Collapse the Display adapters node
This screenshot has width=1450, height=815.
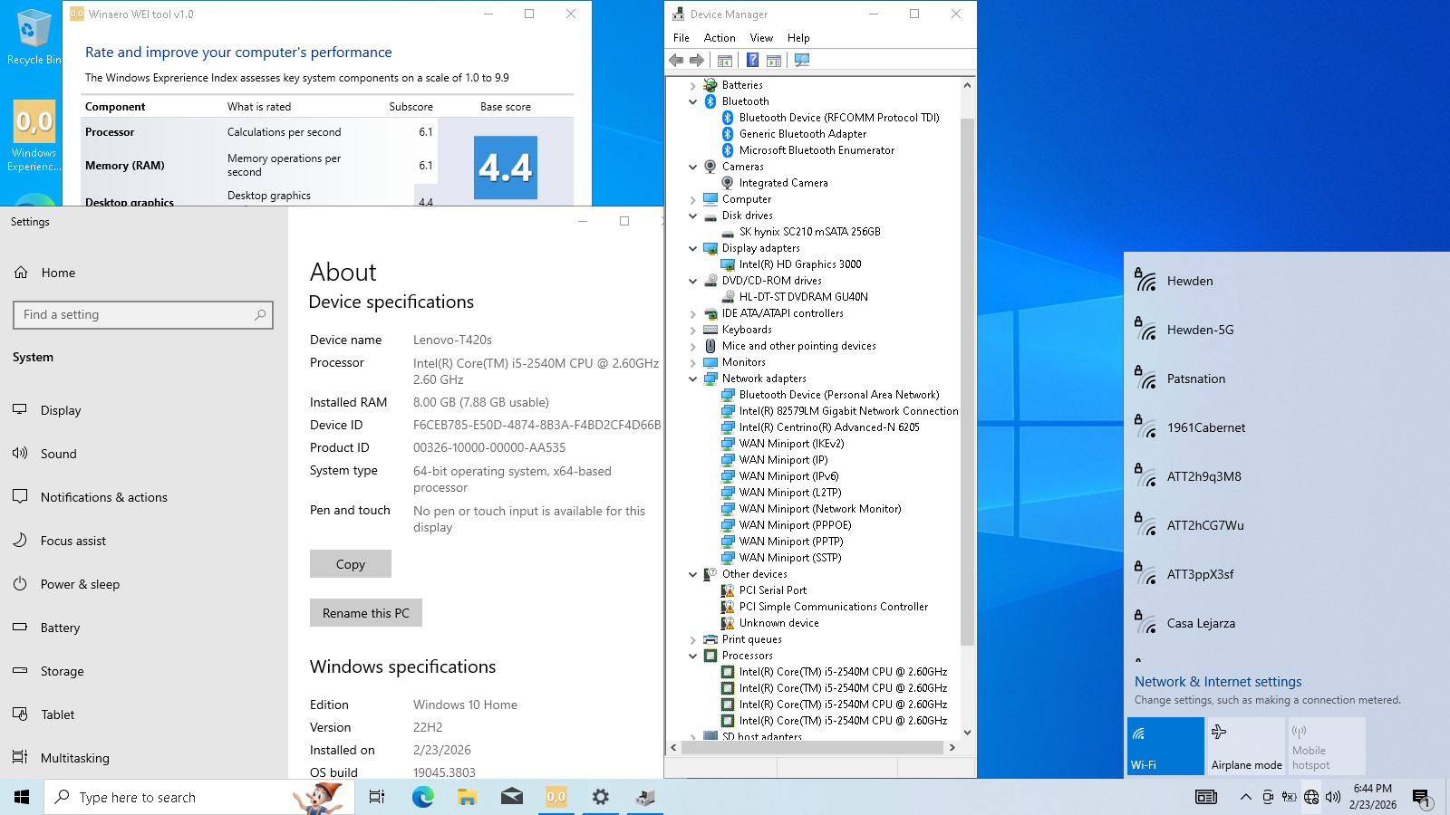693,248
